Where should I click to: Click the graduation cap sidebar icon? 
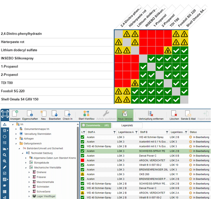pos(5,185)
